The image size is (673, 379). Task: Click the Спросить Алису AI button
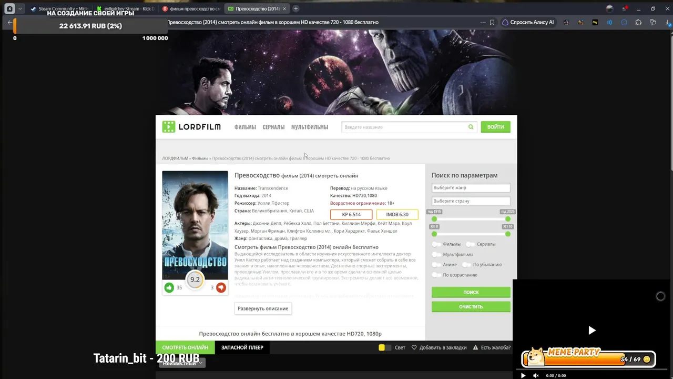(x=528, y=23)
